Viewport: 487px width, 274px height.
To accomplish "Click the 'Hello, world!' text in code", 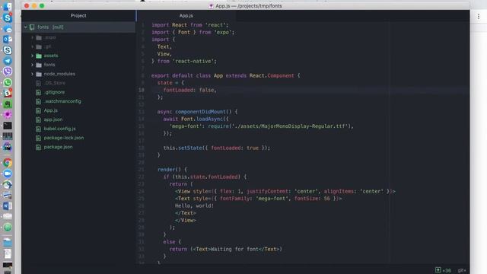I will tap(195, 205).
